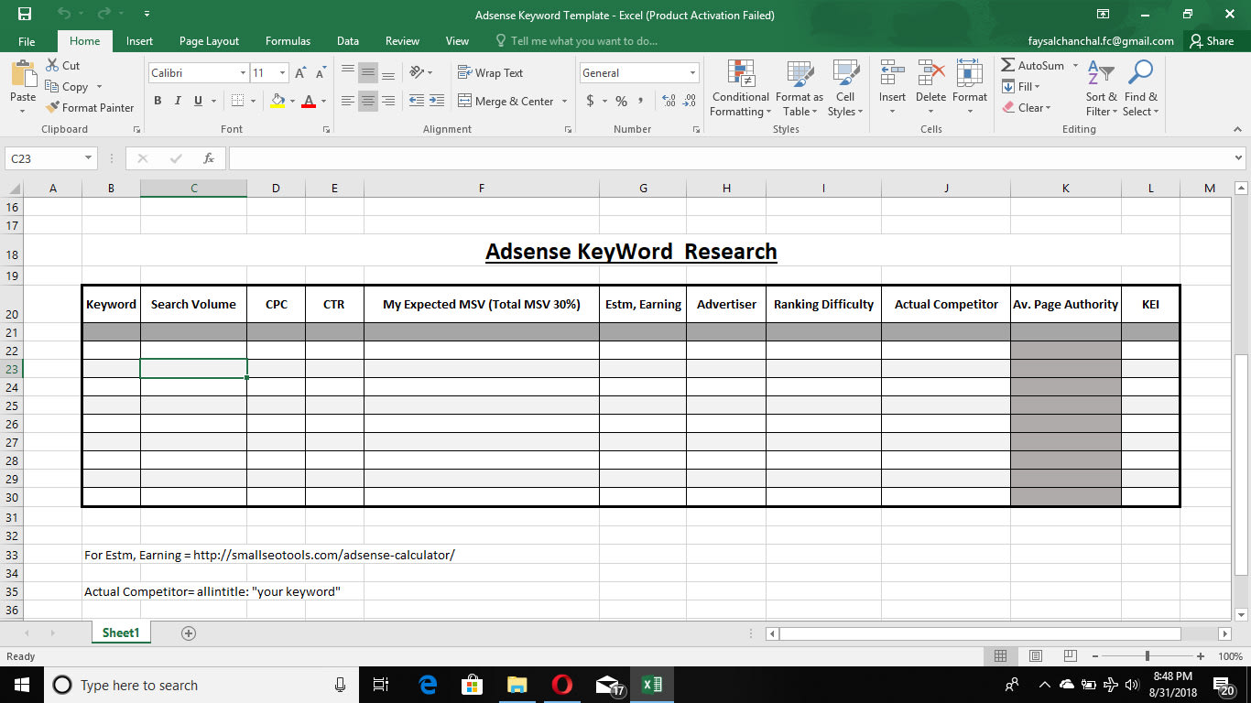Open Opera from the taskbar
1251x703 pixels.
pyautogui.click(x=562, y=684)
